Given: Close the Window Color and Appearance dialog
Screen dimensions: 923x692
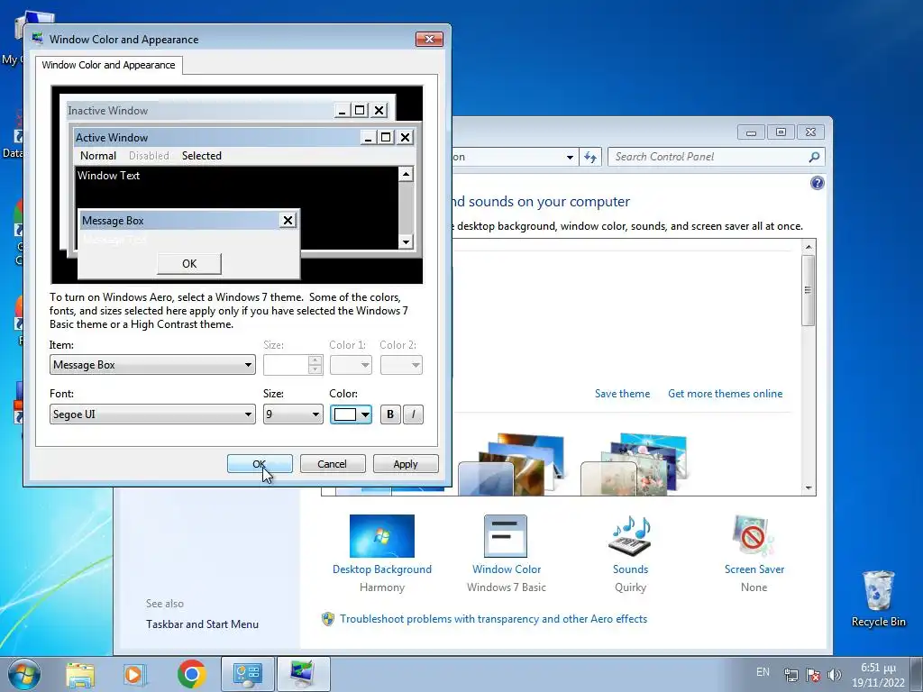Looking at the screenshot, I should click(429, 39).
